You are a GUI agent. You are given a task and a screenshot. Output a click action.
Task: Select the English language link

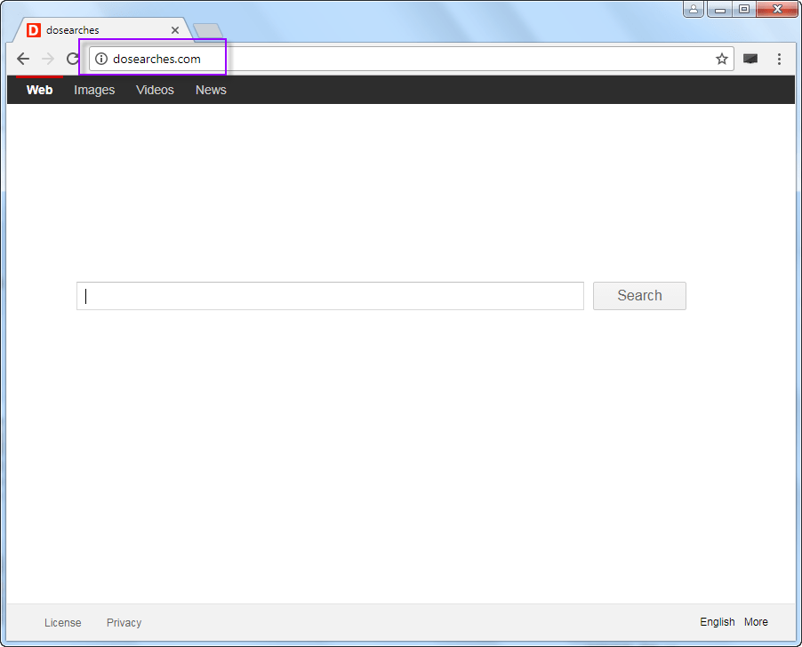pos(718,622)
